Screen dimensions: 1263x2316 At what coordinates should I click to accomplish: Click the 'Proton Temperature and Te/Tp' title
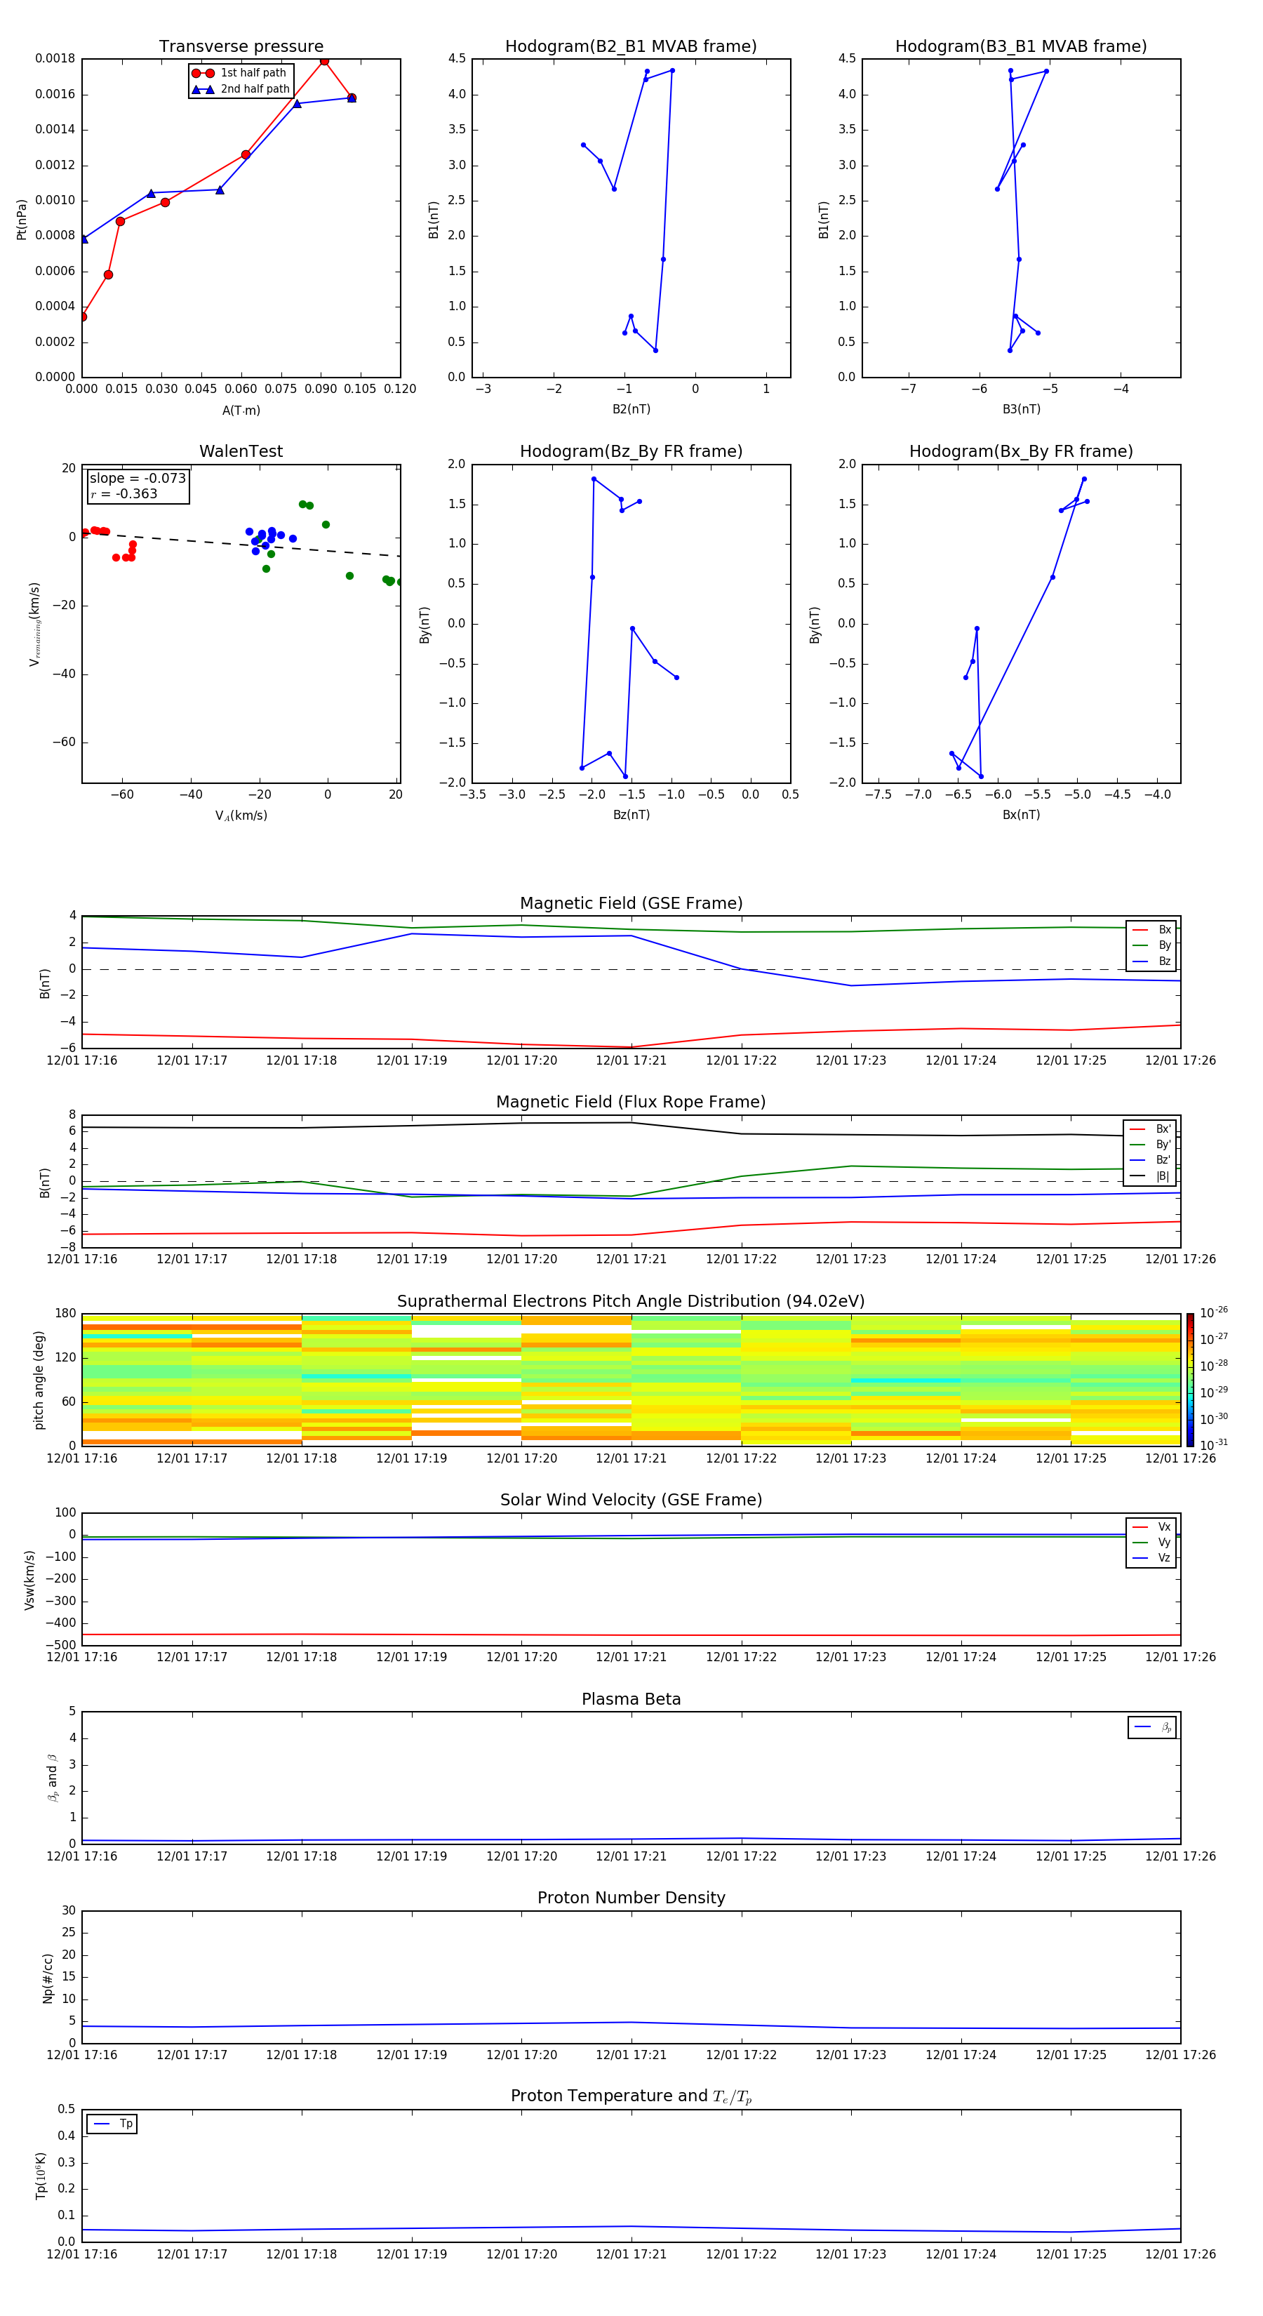(x=631, y=2096)
